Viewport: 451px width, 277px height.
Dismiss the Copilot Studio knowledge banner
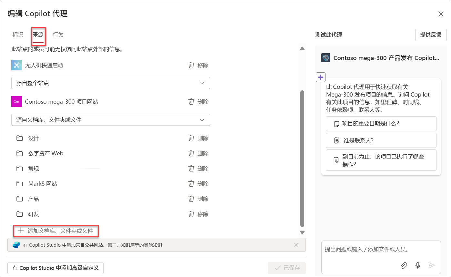(296, 245)
